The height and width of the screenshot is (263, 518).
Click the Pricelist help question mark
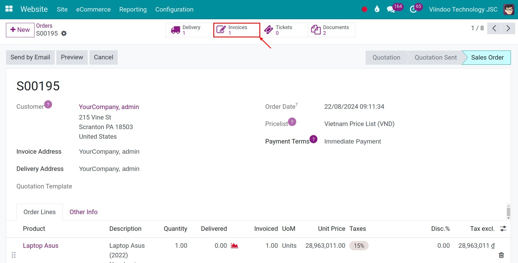(x=292, y=122)
